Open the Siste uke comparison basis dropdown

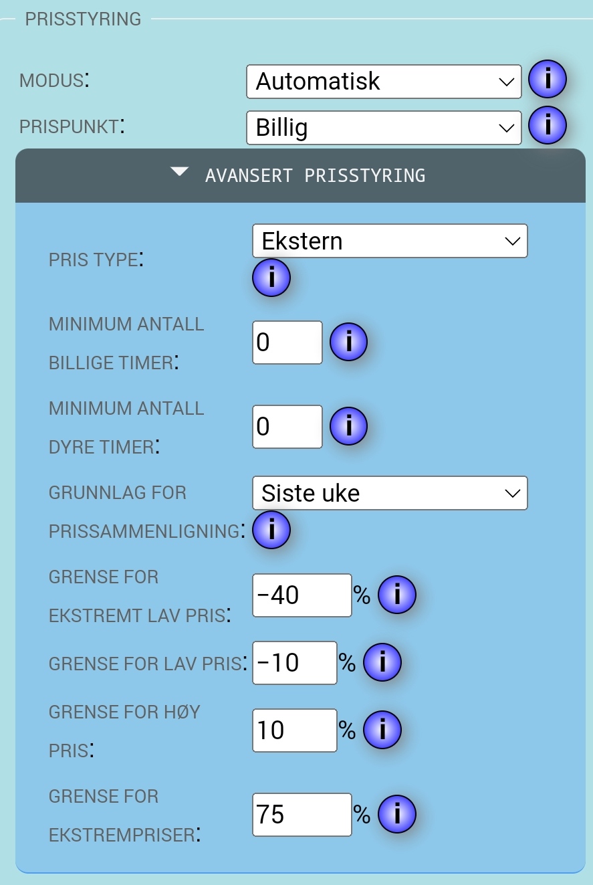coord(390,493)
